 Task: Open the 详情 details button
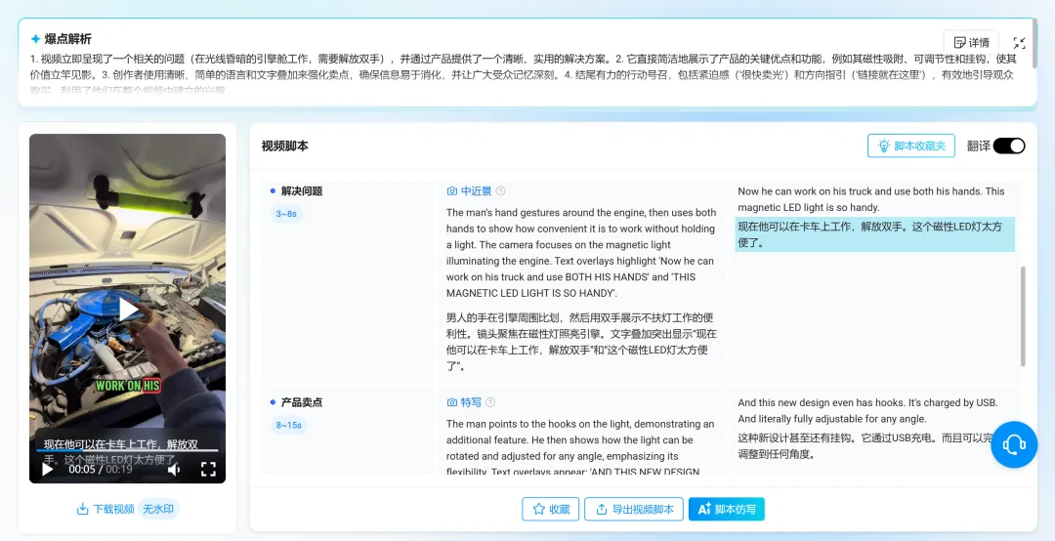pos(970,43)
